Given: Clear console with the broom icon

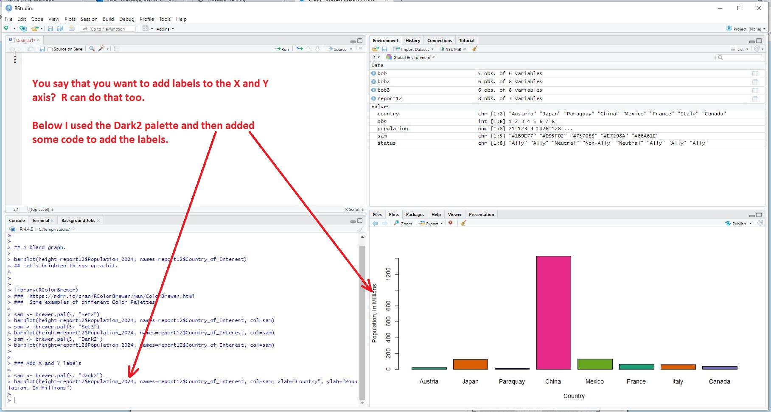Looking at the screenshot, I should point(360,229).
